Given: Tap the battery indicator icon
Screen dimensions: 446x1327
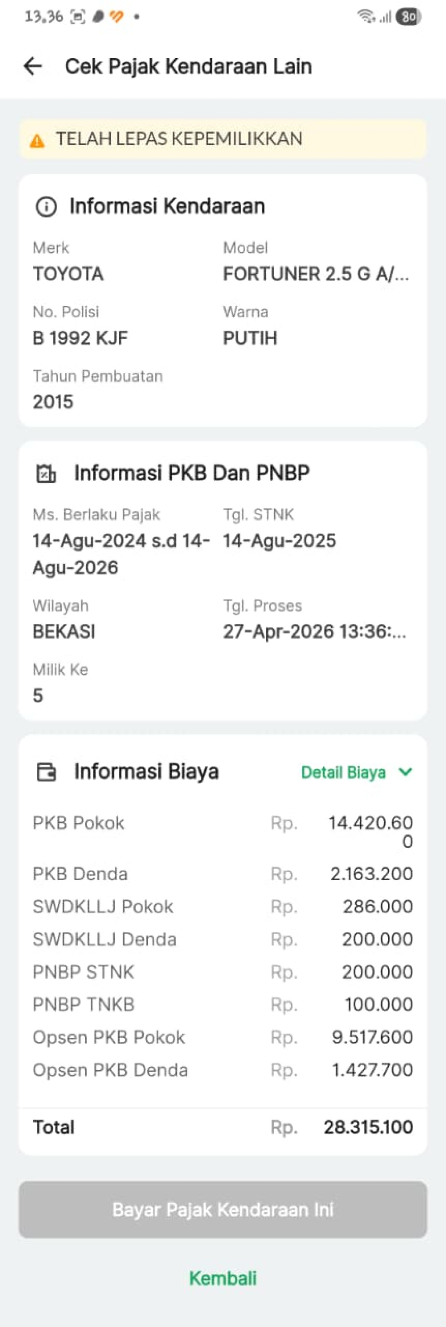Looking at the screenshot, I should (408, 17).
